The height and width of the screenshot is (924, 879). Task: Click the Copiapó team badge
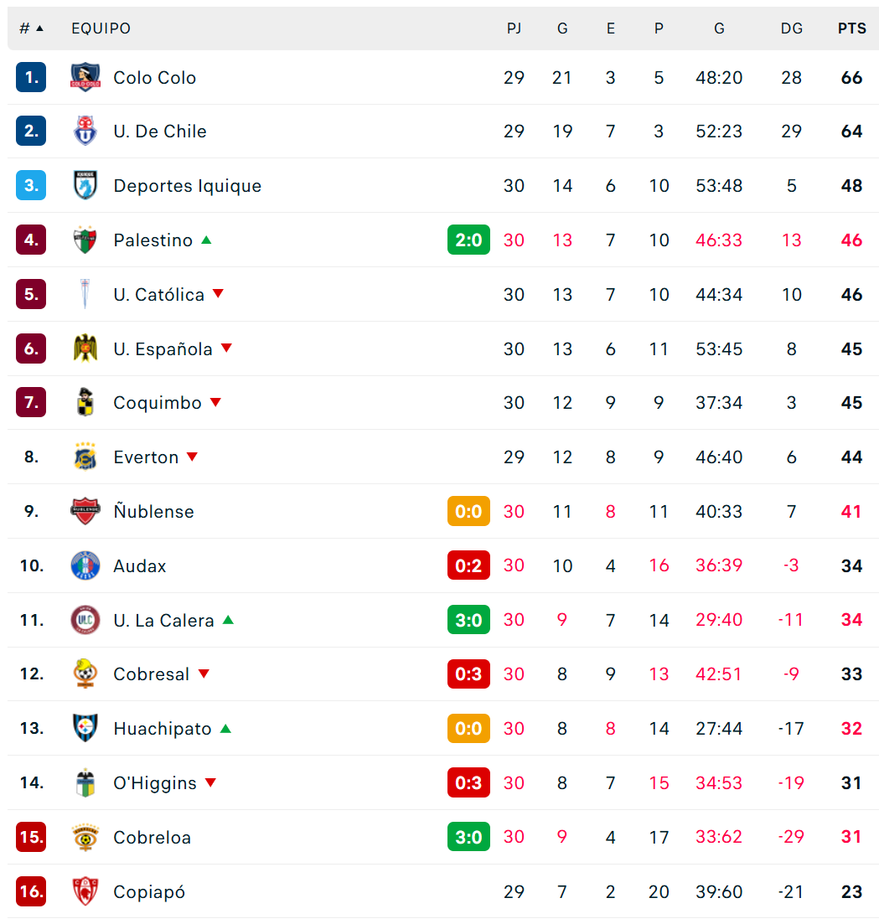[85, 891]
